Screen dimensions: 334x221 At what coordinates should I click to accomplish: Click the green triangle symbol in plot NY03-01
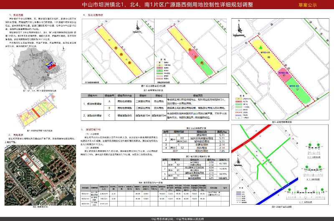point(261,47)
